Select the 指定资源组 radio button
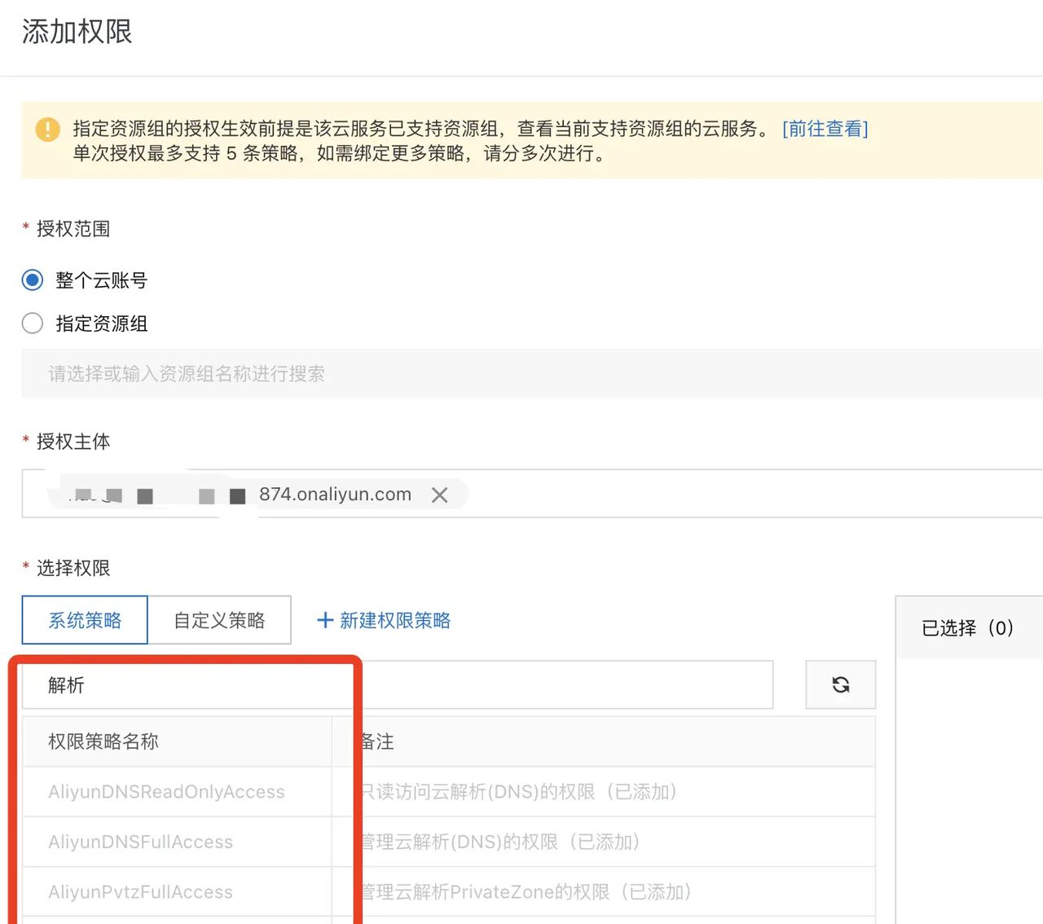1043x924 pixels. tap(32, 323)
